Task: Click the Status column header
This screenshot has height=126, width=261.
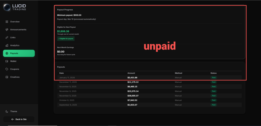Action: pyautogui.click(x=213, y=73)
